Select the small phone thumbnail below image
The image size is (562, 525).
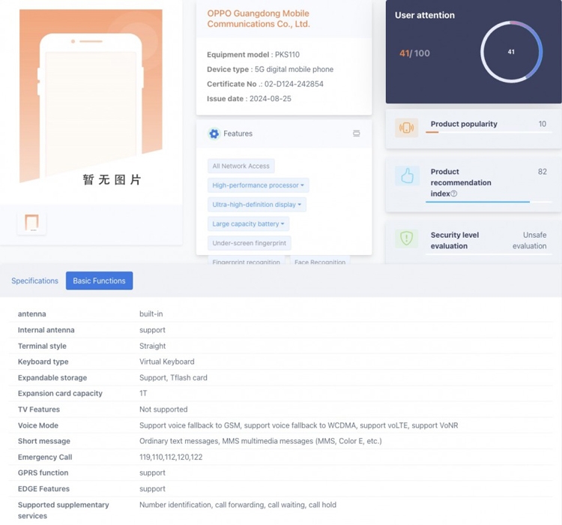(31, 223)
